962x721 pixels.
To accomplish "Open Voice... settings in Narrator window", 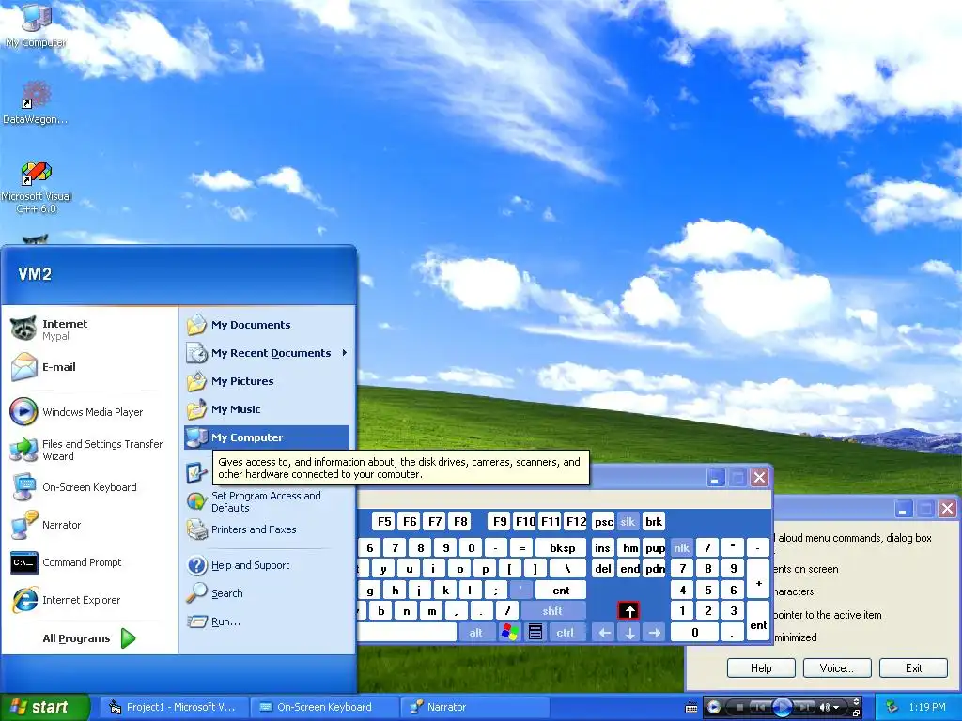I will 837,667.
